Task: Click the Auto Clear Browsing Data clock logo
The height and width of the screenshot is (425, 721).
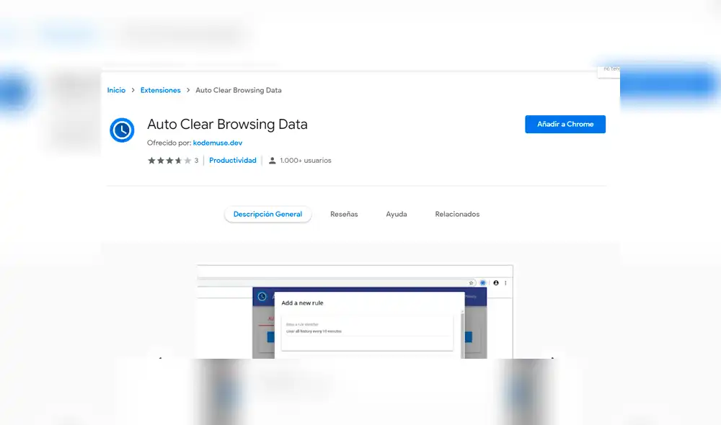Action: point(122,130)
